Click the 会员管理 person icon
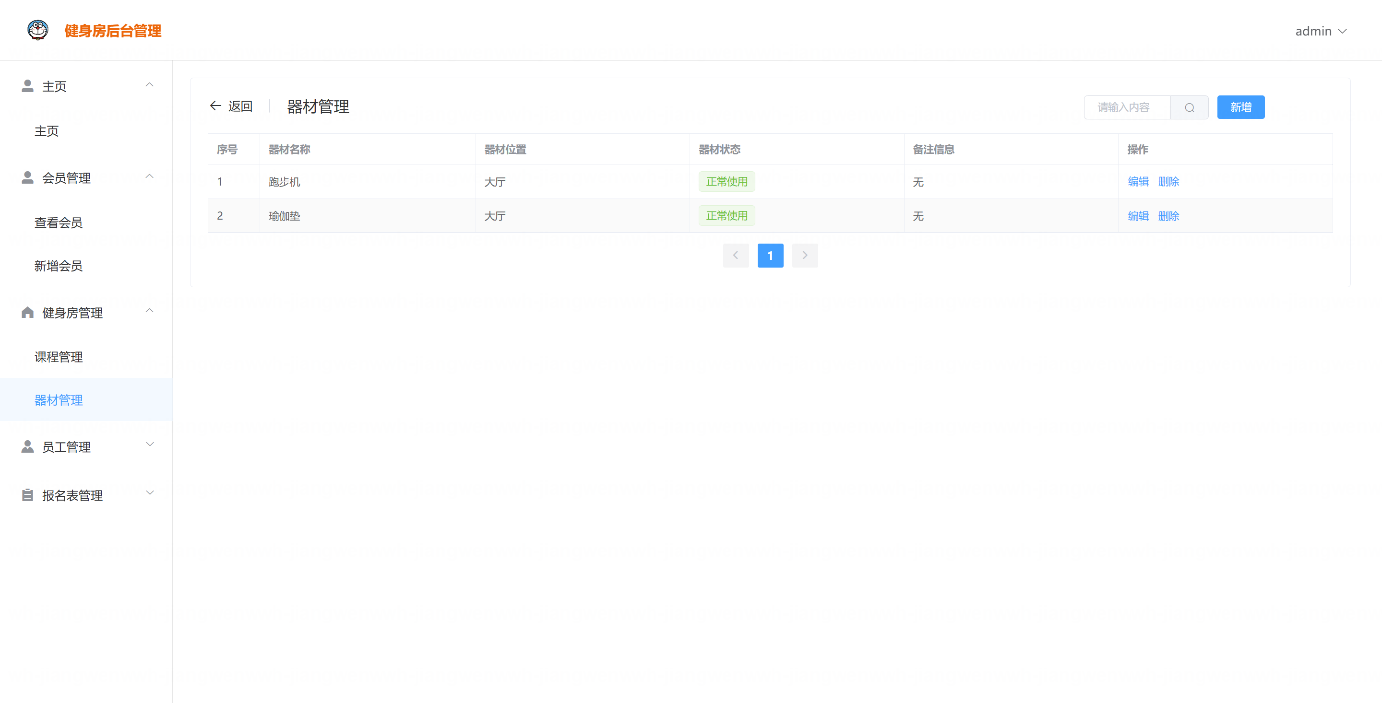Image resolution: width=1382 pixels, height=703 pixels. [x=27, y=177]
